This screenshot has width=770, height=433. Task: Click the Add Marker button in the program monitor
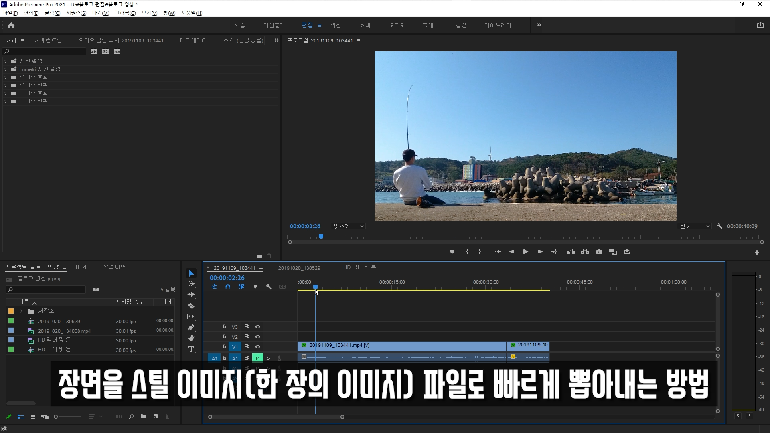click(x=452, y=252)
